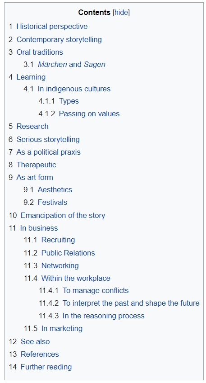Screen dimensions: 206x383
Task: Jump to Oral traditions section
Action: click(40, 52)
